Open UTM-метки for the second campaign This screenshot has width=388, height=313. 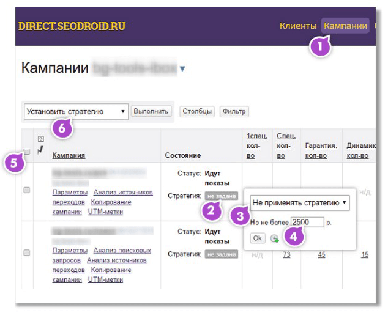pos(105,280)
